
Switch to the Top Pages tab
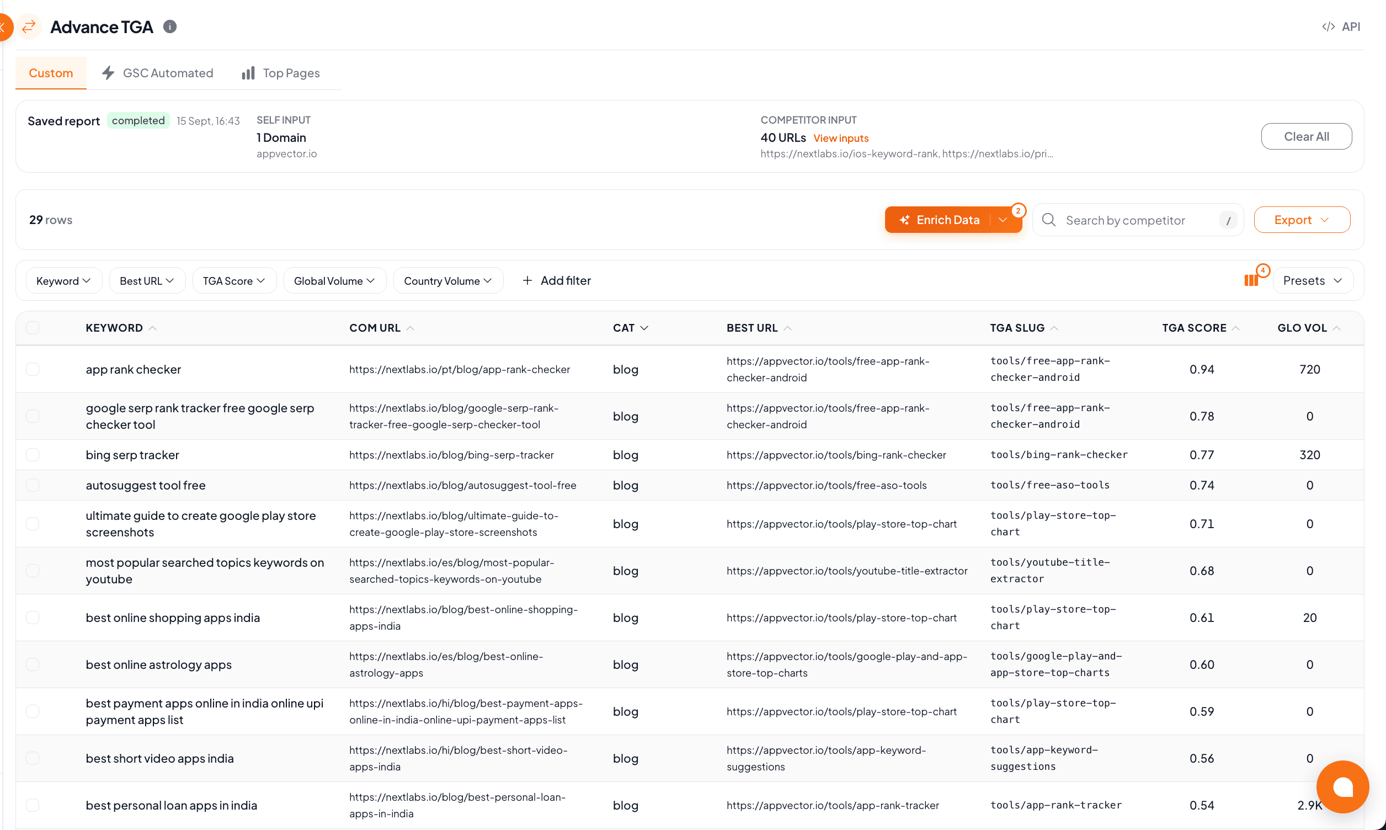(281, 73)
